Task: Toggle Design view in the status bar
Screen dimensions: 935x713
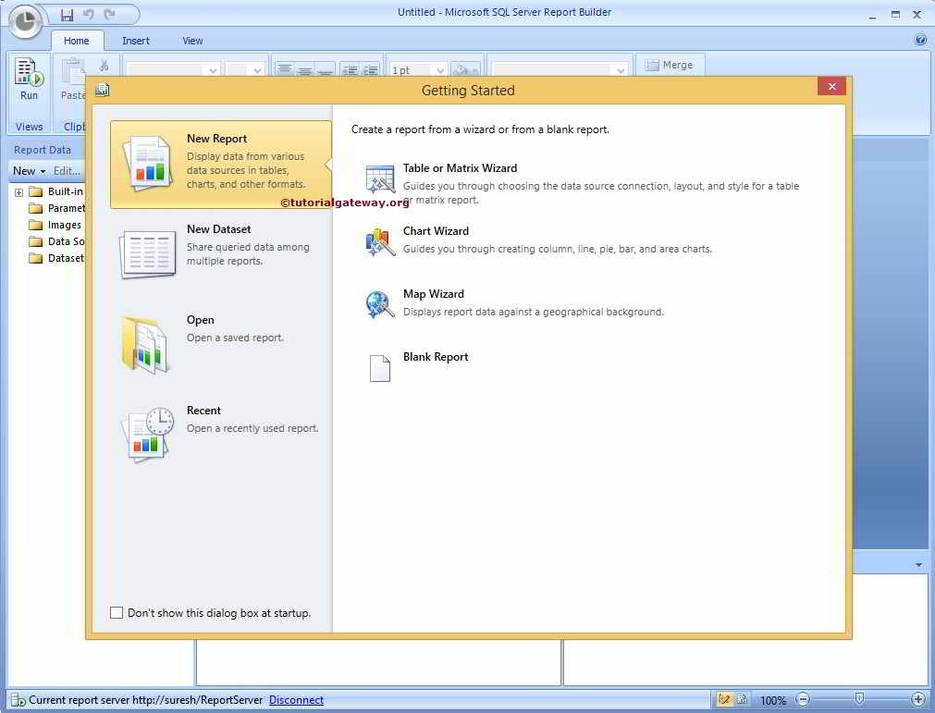Action: click(727, 699)
